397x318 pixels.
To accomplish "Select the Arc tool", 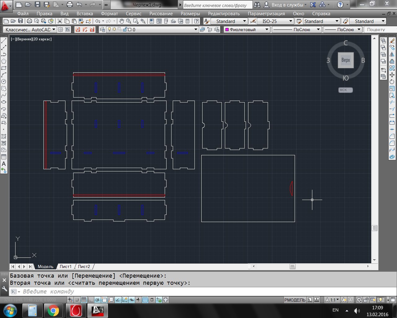I will point(4,75).
